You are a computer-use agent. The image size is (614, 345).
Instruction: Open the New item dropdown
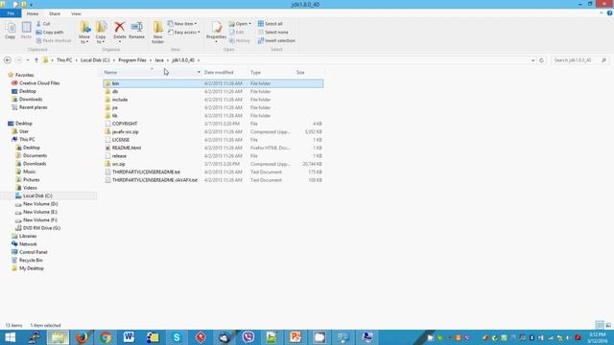(182, 24)
